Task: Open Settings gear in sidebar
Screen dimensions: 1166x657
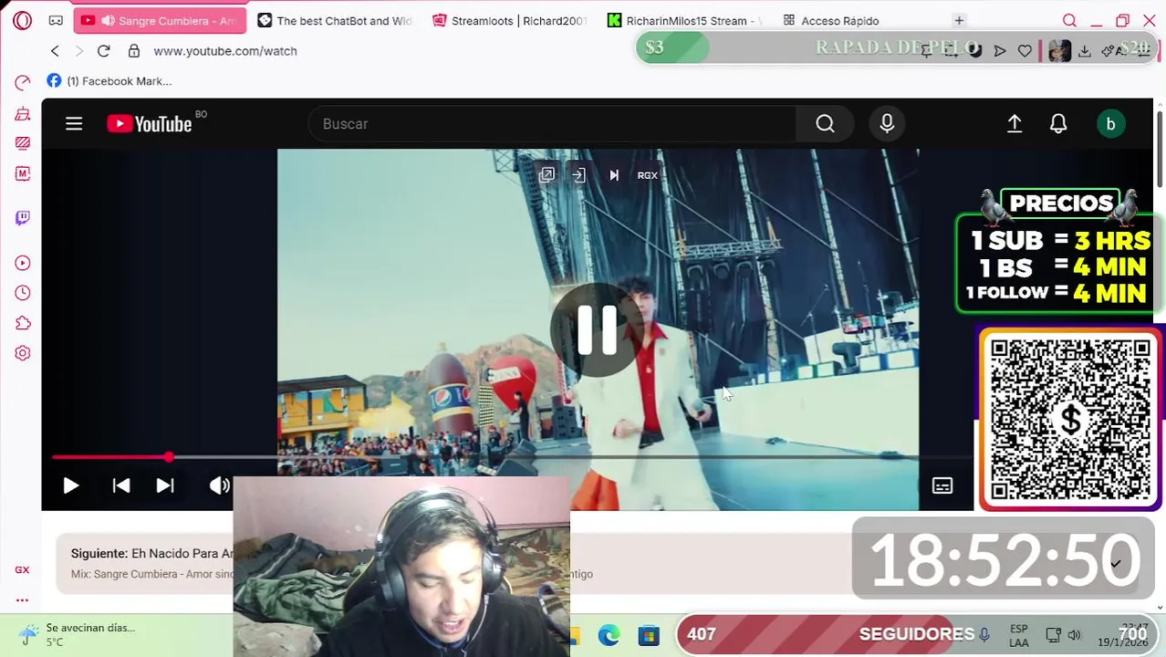Action: [x=23, y=353]
